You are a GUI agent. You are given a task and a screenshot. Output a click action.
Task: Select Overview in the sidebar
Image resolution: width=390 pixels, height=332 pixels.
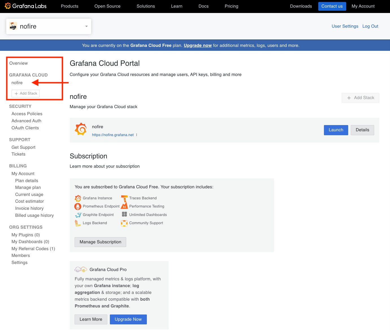tap(19, 63)
